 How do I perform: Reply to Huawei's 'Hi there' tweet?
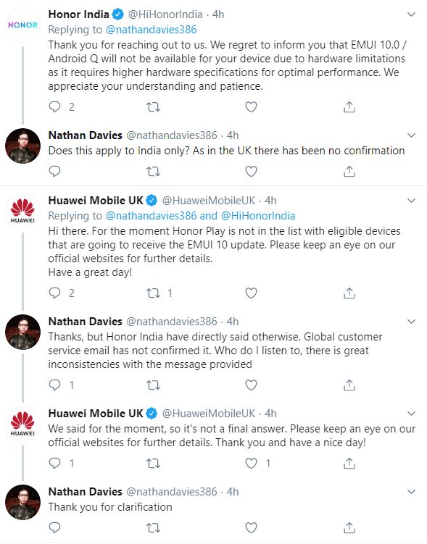tap(55, 293)
